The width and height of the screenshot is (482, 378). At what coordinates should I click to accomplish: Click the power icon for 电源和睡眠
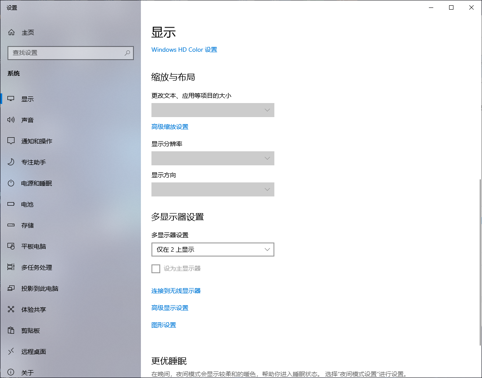[x=11, y=183]
